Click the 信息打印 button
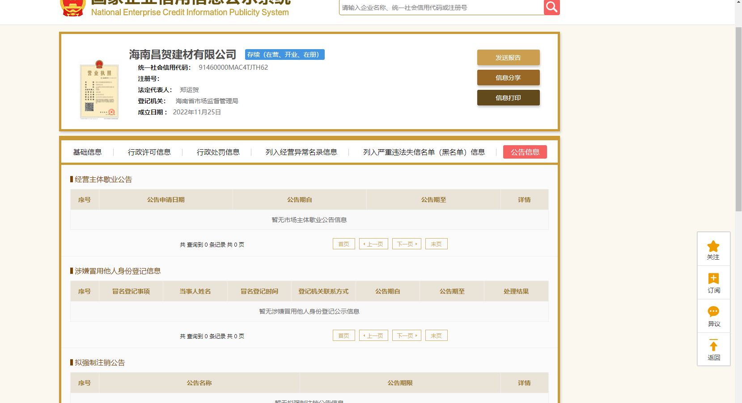The width and height of the screenshot is (742, 403). click(x=509, y=98)
